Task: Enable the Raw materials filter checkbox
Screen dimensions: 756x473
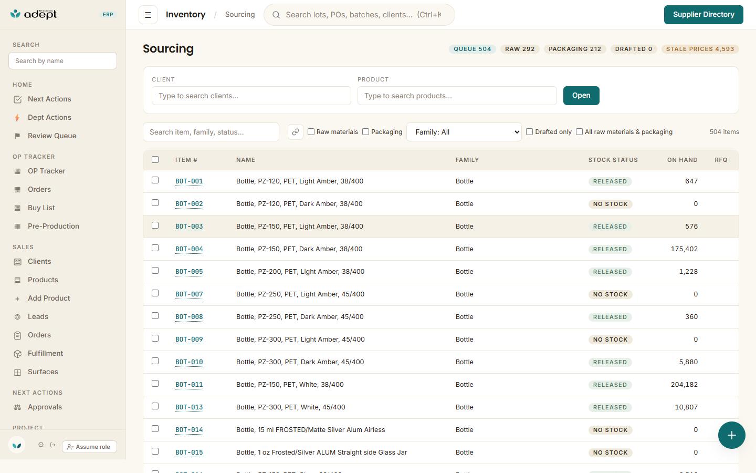Action: pyautogui.click(x=311, y=131)
